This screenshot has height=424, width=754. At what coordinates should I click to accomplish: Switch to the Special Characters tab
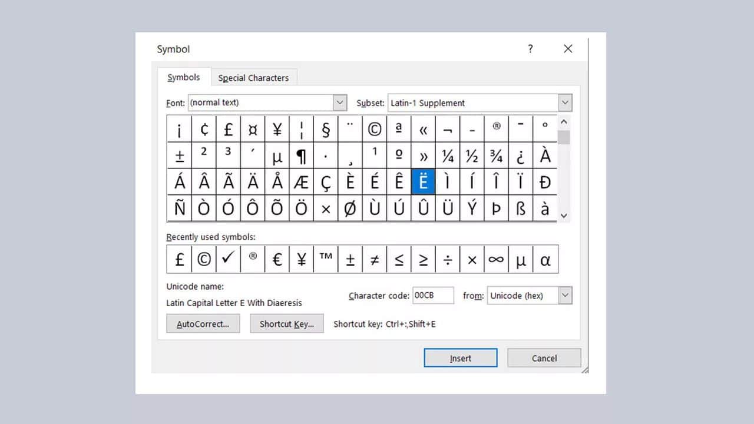pos(253,77)
